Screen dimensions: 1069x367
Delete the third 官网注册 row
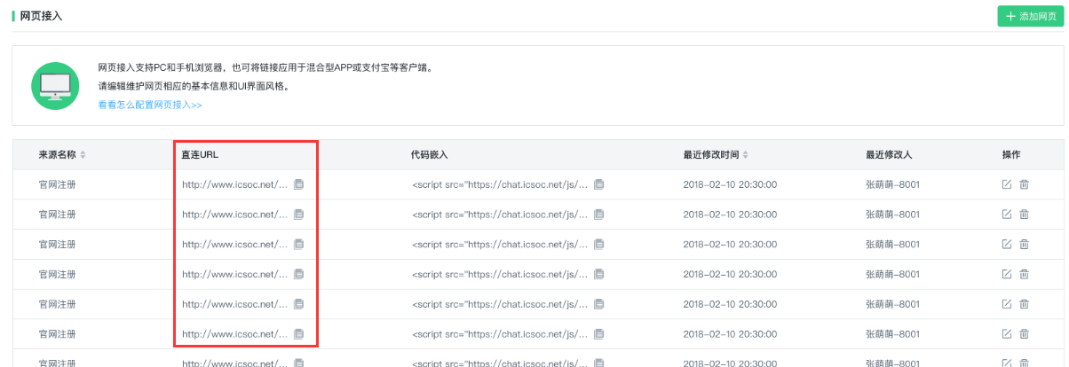(x=1025, y=244)
